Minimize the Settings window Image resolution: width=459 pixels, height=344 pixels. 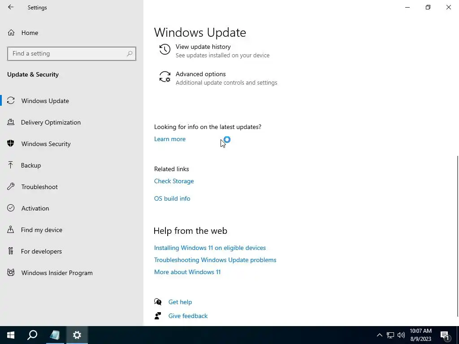click(407, 7)
